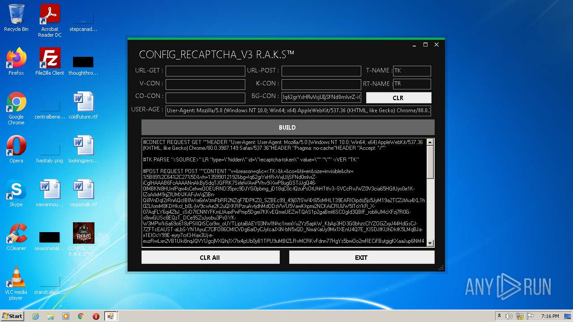Open Windows Explorer folder in taskbar
The image size is (573, 322).
pos(51,316)
